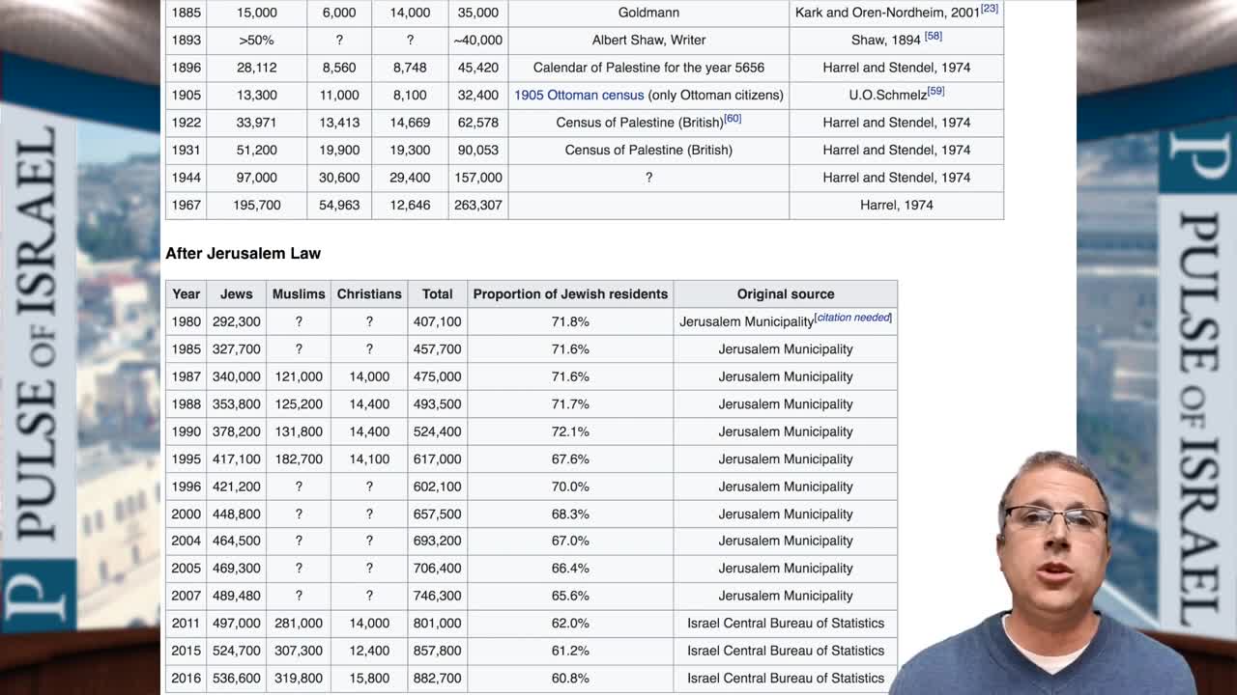This screenshot has height=695, width=1237.
Task: Select the Jews column header
Action: pyautogui.click(x=236, y=294)
